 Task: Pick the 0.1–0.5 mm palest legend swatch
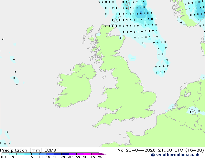[x=5, y=154]
